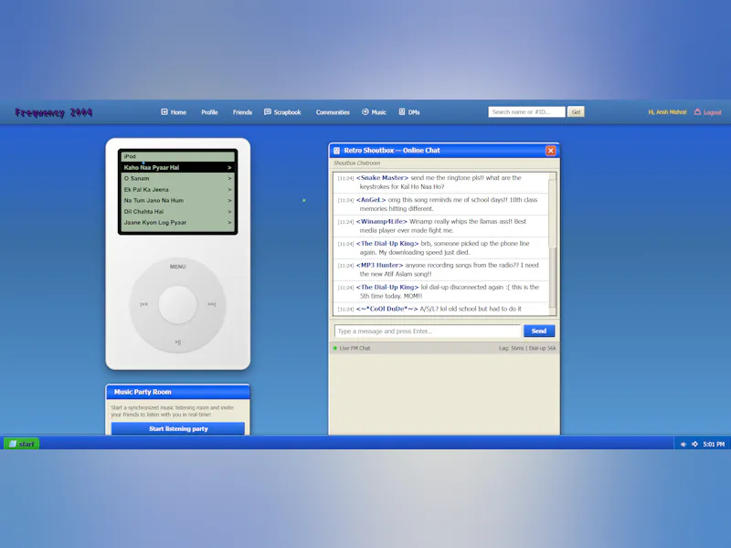This screenshot has height=548, width=731.
Task: Close the Retro Shoutbox window
Action: (x=551, y=151)
